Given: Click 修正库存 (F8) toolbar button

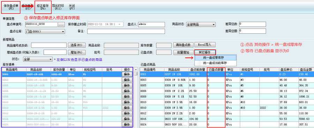Looking at the screenshot, I should coord(43,7).
